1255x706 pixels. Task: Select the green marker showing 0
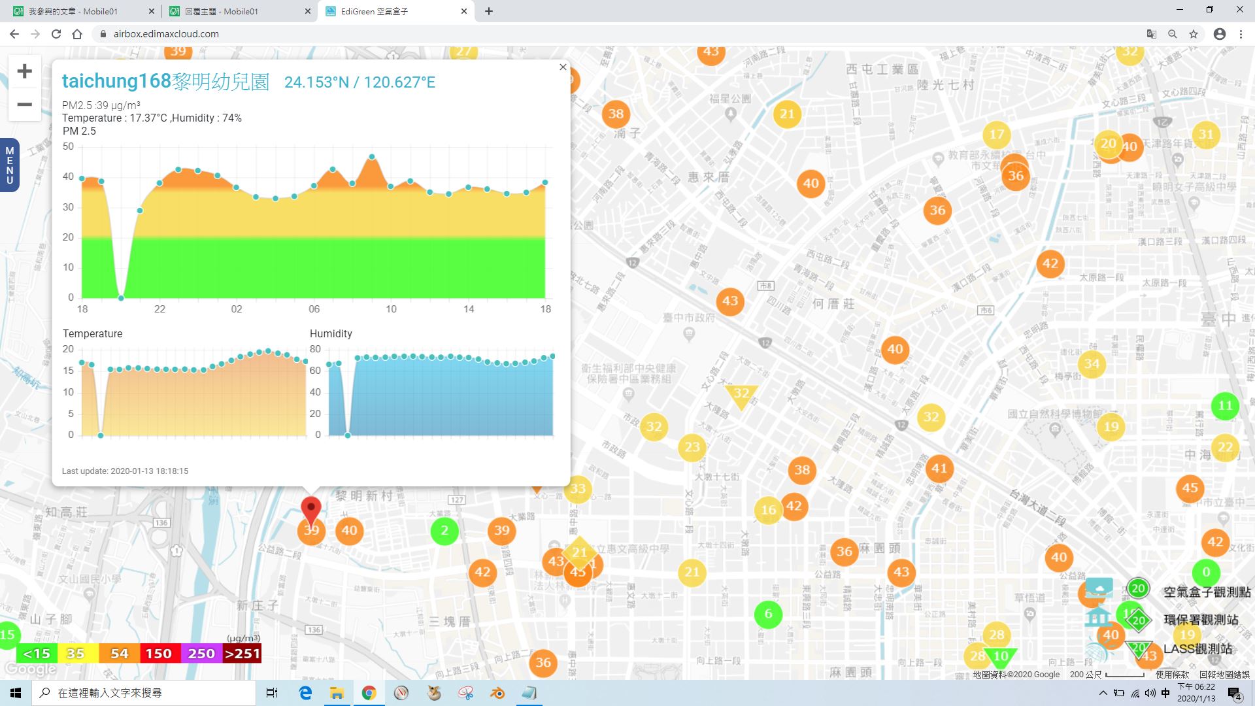click(1206, 572)
